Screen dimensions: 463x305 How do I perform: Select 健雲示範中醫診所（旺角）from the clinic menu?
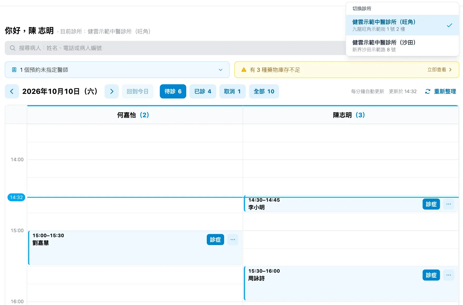tap(402, 25)
